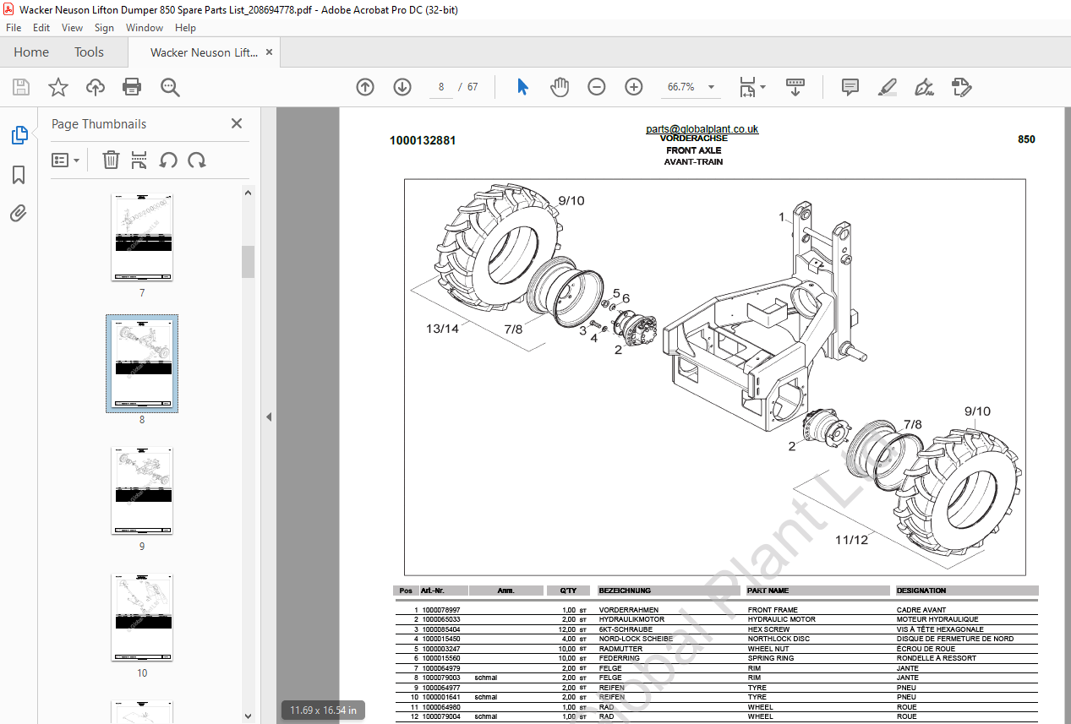
Task: Open the Window menu
Action: 145,28
